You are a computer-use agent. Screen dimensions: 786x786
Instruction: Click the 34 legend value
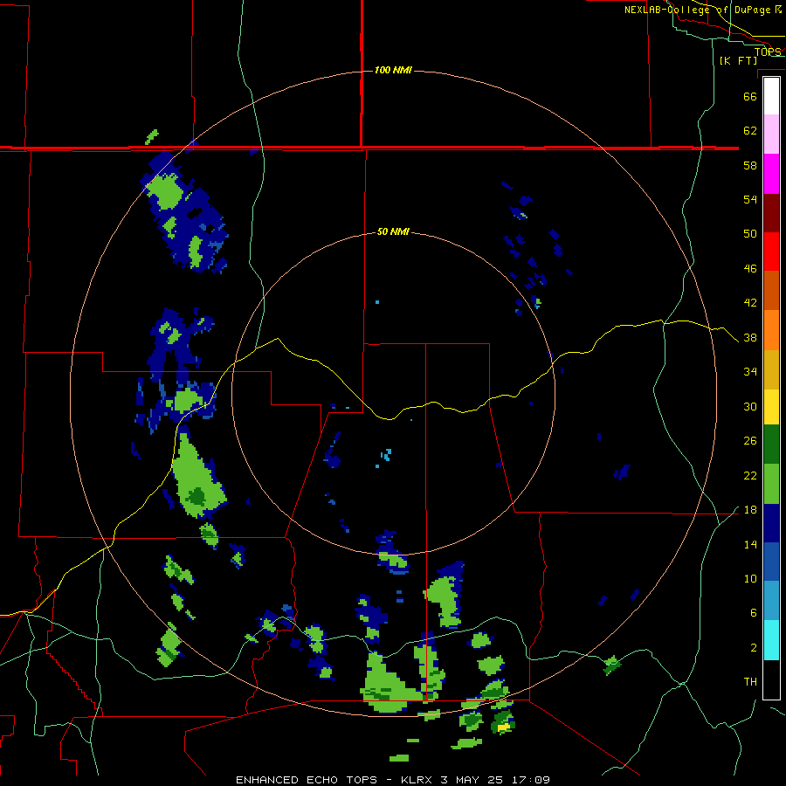point(750,372)
